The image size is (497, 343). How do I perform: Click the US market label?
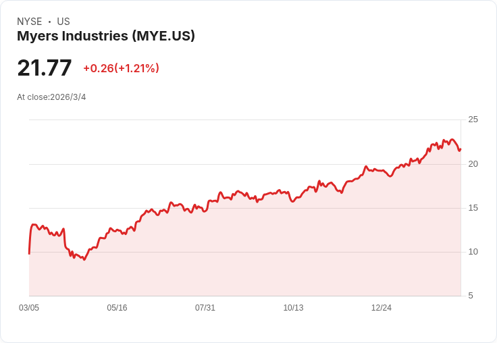coord(63,22)
